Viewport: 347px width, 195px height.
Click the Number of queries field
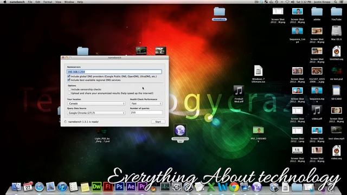[146, 113]
